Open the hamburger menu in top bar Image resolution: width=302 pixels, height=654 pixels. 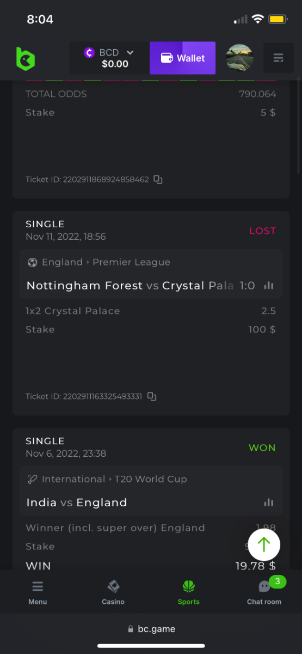coord(279,58)
